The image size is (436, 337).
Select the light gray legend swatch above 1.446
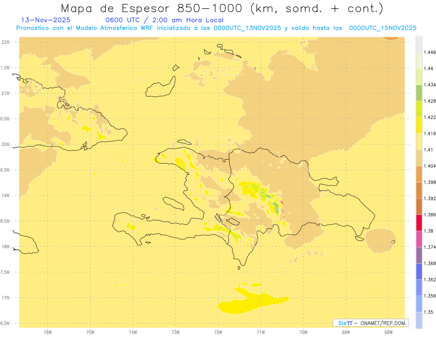click(x=419, y=44)
